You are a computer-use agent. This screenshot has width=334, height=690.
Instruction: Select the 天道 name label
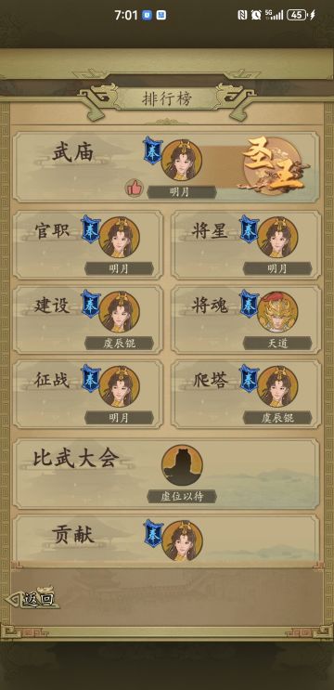(x=277, y=344)
